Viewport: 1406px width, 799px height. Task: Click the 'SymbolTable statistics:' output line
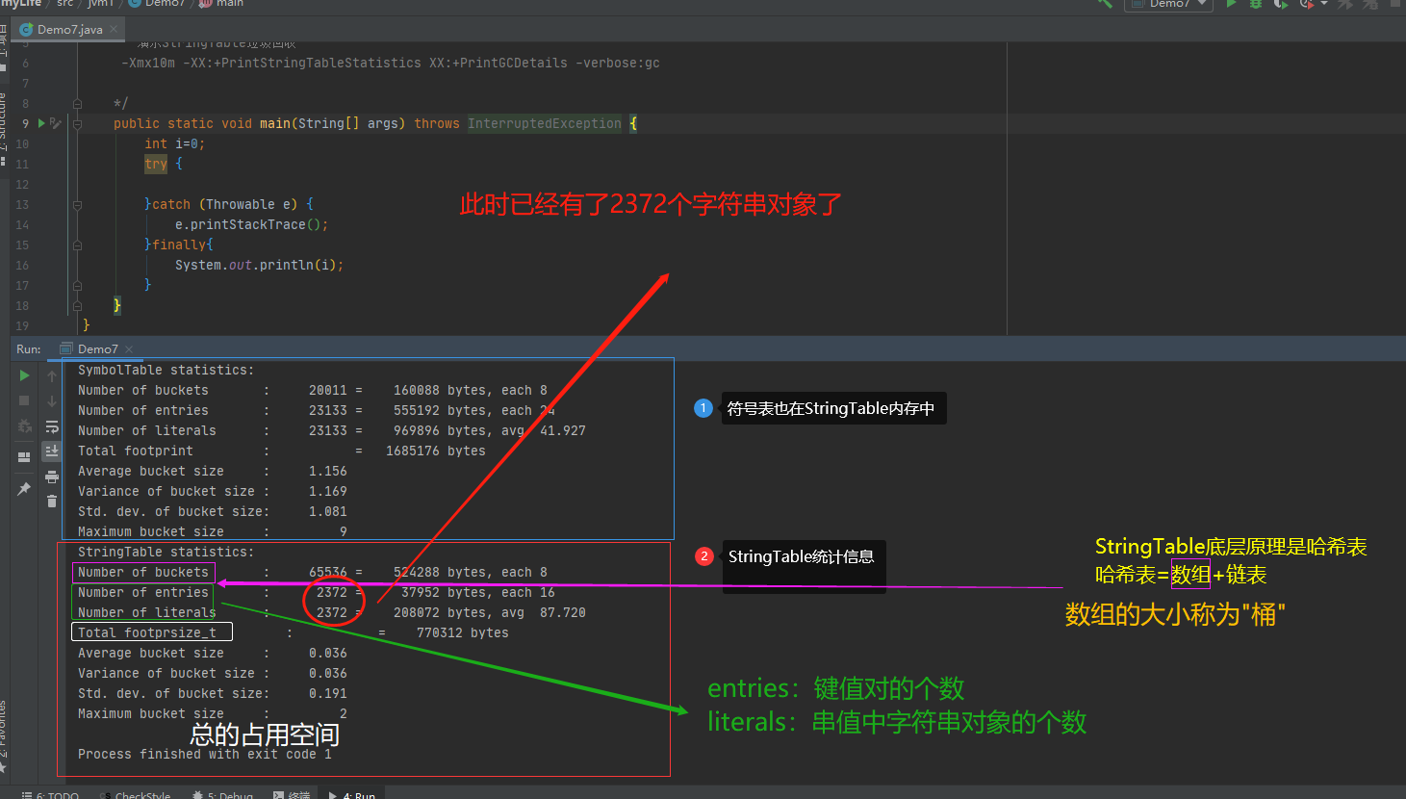pos(166,370)
